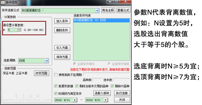This screenshot has width=202, height=105.
Task: Disable 剔除ST品种 checkbox
Action: pos(112,86)
